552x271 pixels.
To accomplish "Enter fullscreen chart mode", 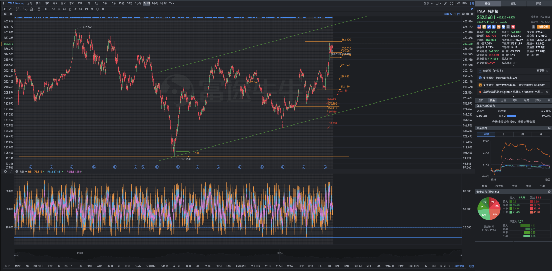I will 451,3.
